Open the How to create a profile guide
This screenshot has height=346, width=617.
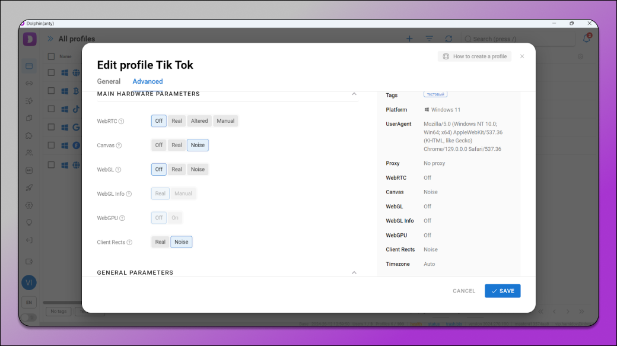point(475,56)
